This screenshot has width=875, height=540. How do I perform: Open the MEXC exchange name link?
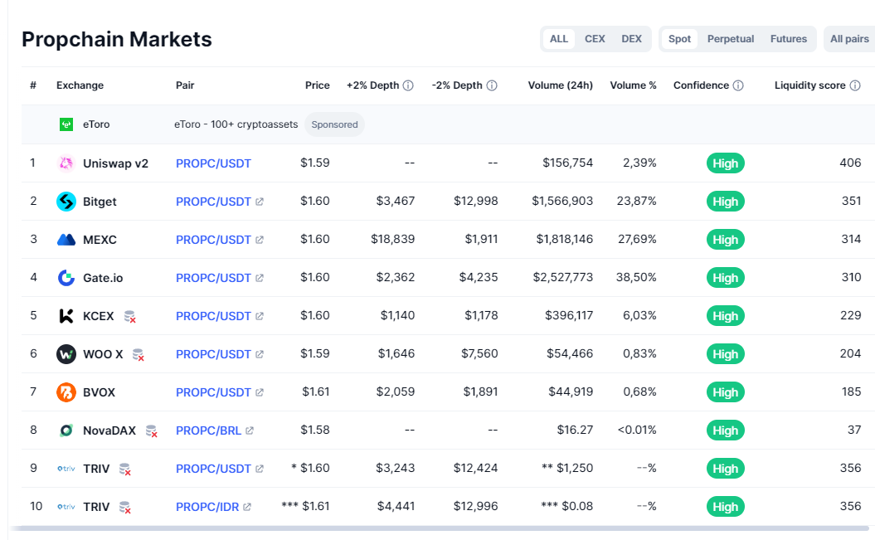click(100, 240)
